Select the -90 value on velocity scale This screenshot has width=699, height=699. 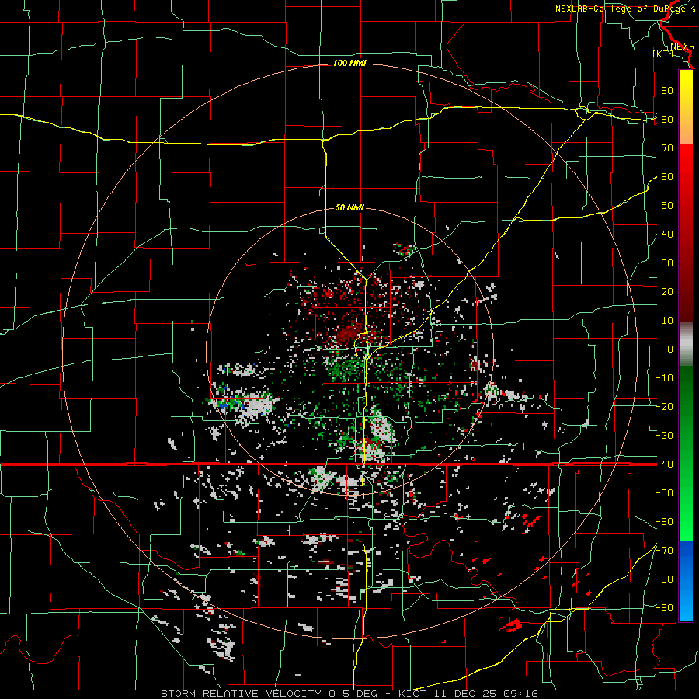pyautogui.click(x=664, y=608)
